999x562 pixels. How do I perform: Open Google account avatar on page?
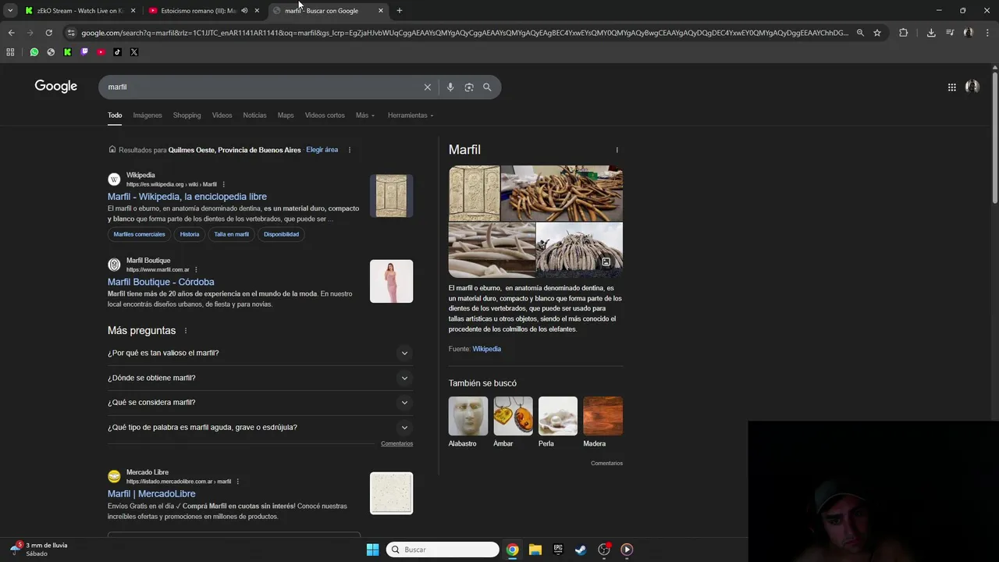click(x=972, y=87)
